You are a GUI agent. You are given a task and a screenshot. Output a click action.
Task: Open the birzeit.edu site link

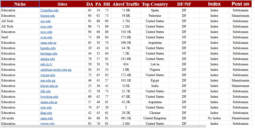point(48,16)
